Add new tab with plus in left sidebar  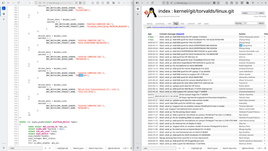tap(4, 19)
